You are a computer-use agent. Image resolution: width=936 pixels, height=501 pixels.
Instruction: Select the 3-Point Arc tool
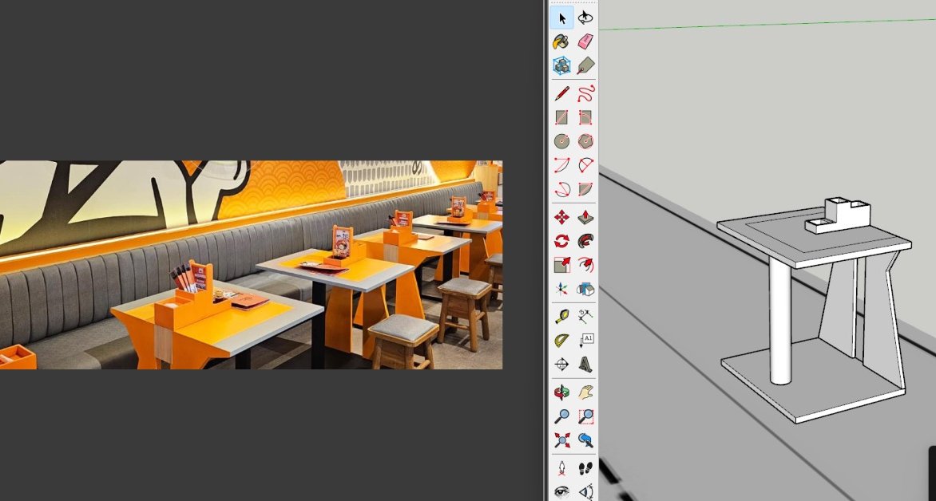[561, 189]
